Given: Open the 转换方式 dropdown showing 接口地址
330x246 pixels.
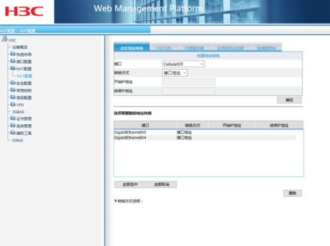Looking at the screenshot, I should click(x=175, y=73).
